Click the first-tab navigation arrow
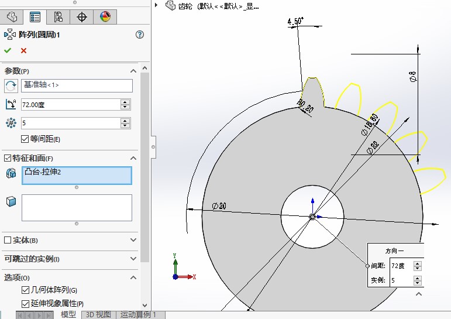The image size is (451, 319). [x=20, y=315]
